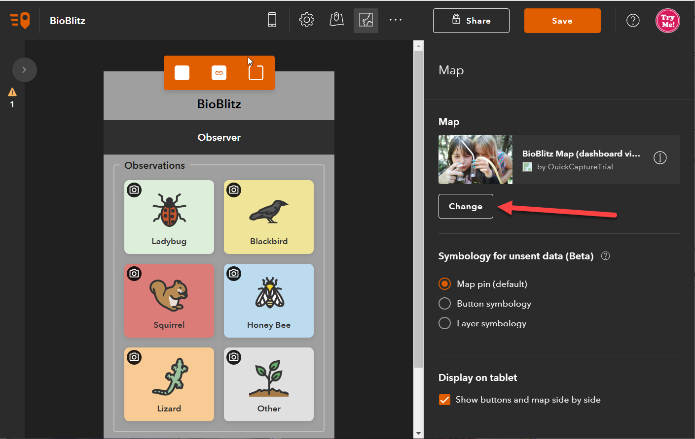The width and height of the screenshot is (695, 439).
Task: Click the Display on tablet heading
Action: point(477,377)
